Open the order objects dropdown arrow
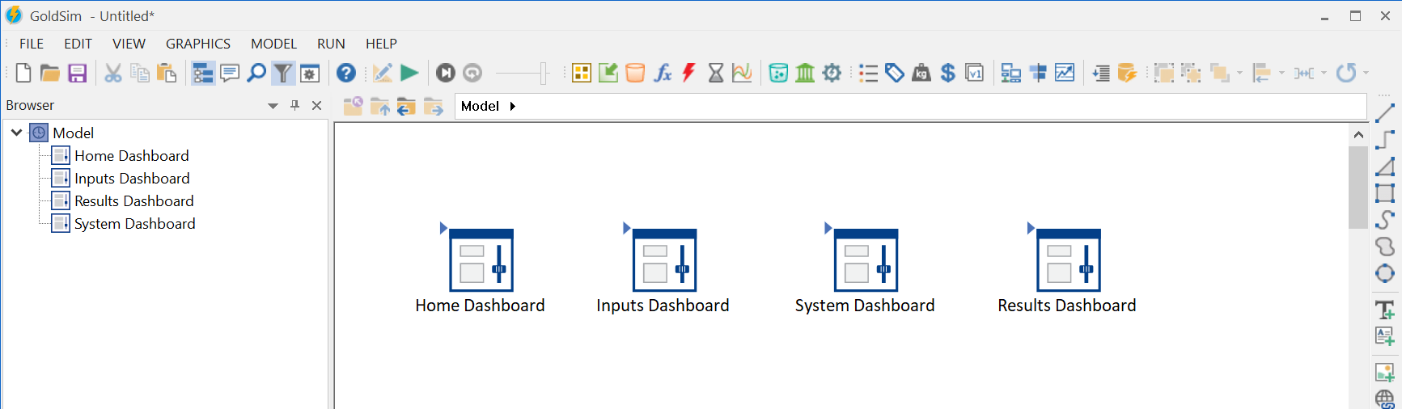Viewport: 1402px width, 409px height. (1239, 74)
